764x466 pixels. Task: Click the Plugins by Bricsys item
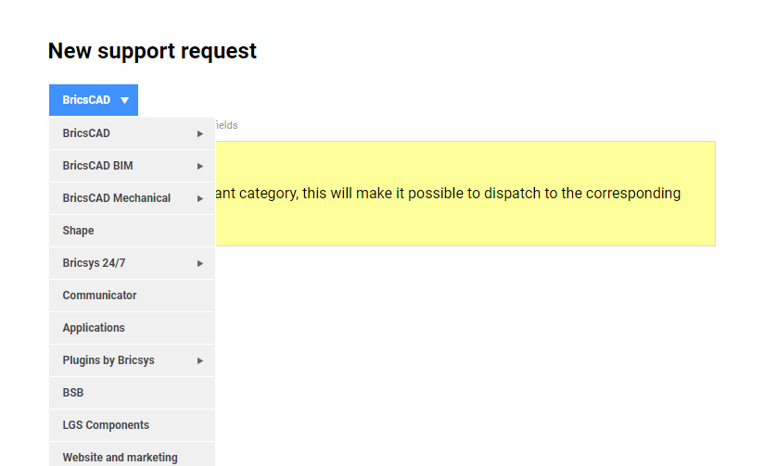coord(108,360)
